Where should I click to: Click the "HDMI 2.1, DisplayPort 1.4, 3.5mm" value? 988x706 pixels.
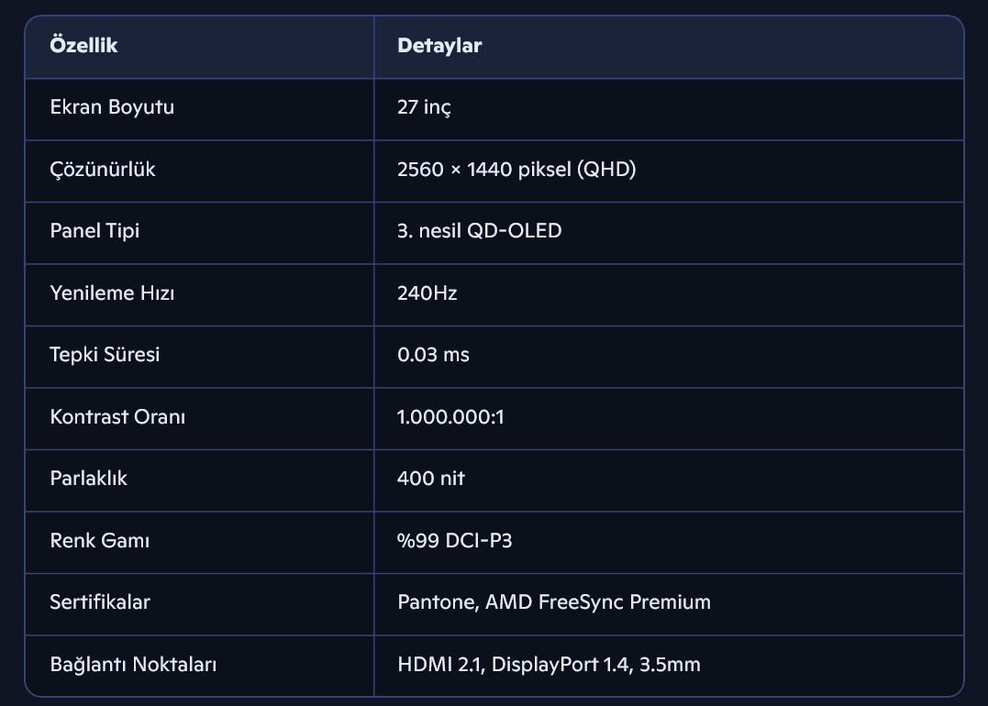point(549,665)
